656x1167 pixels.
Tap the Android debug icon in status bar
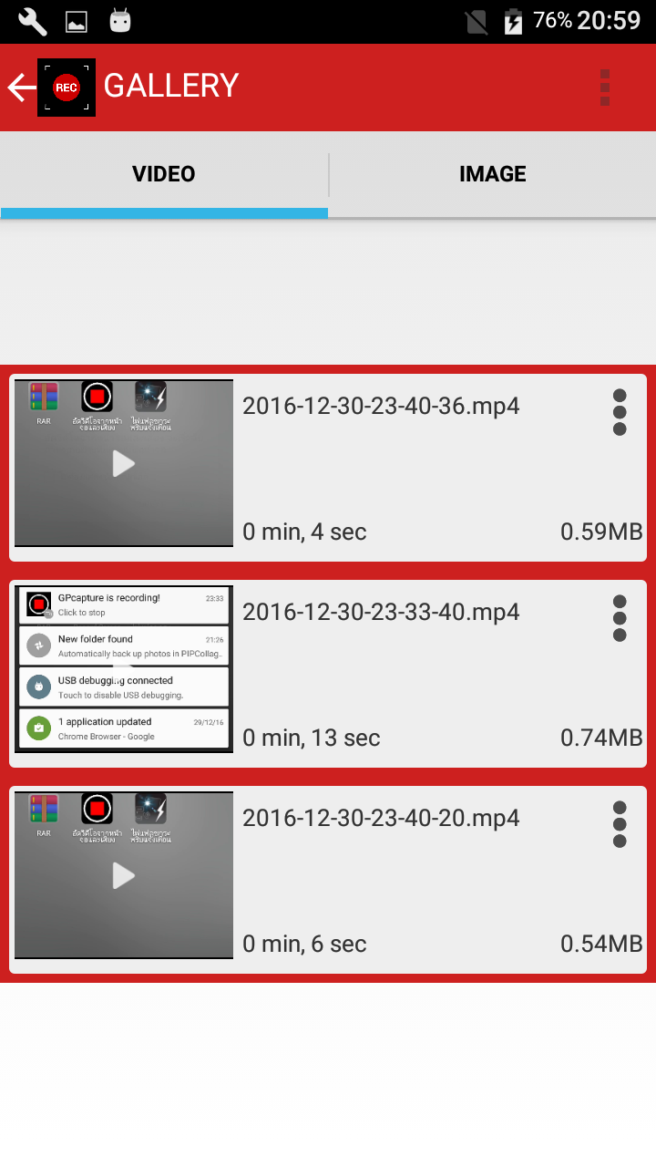coord(120,21)
